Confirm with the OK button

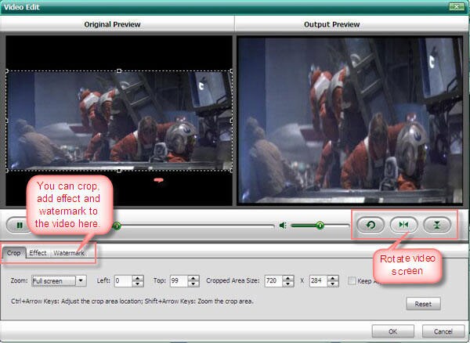[x=392, y=331]
